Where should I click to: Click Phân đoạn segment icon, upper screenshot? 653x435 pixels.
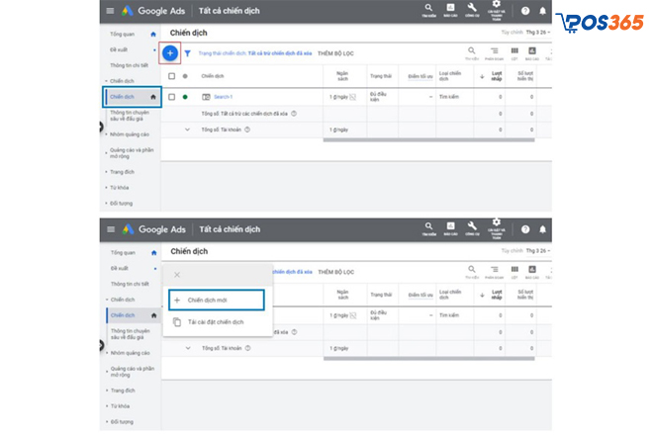tap(495, 52)
